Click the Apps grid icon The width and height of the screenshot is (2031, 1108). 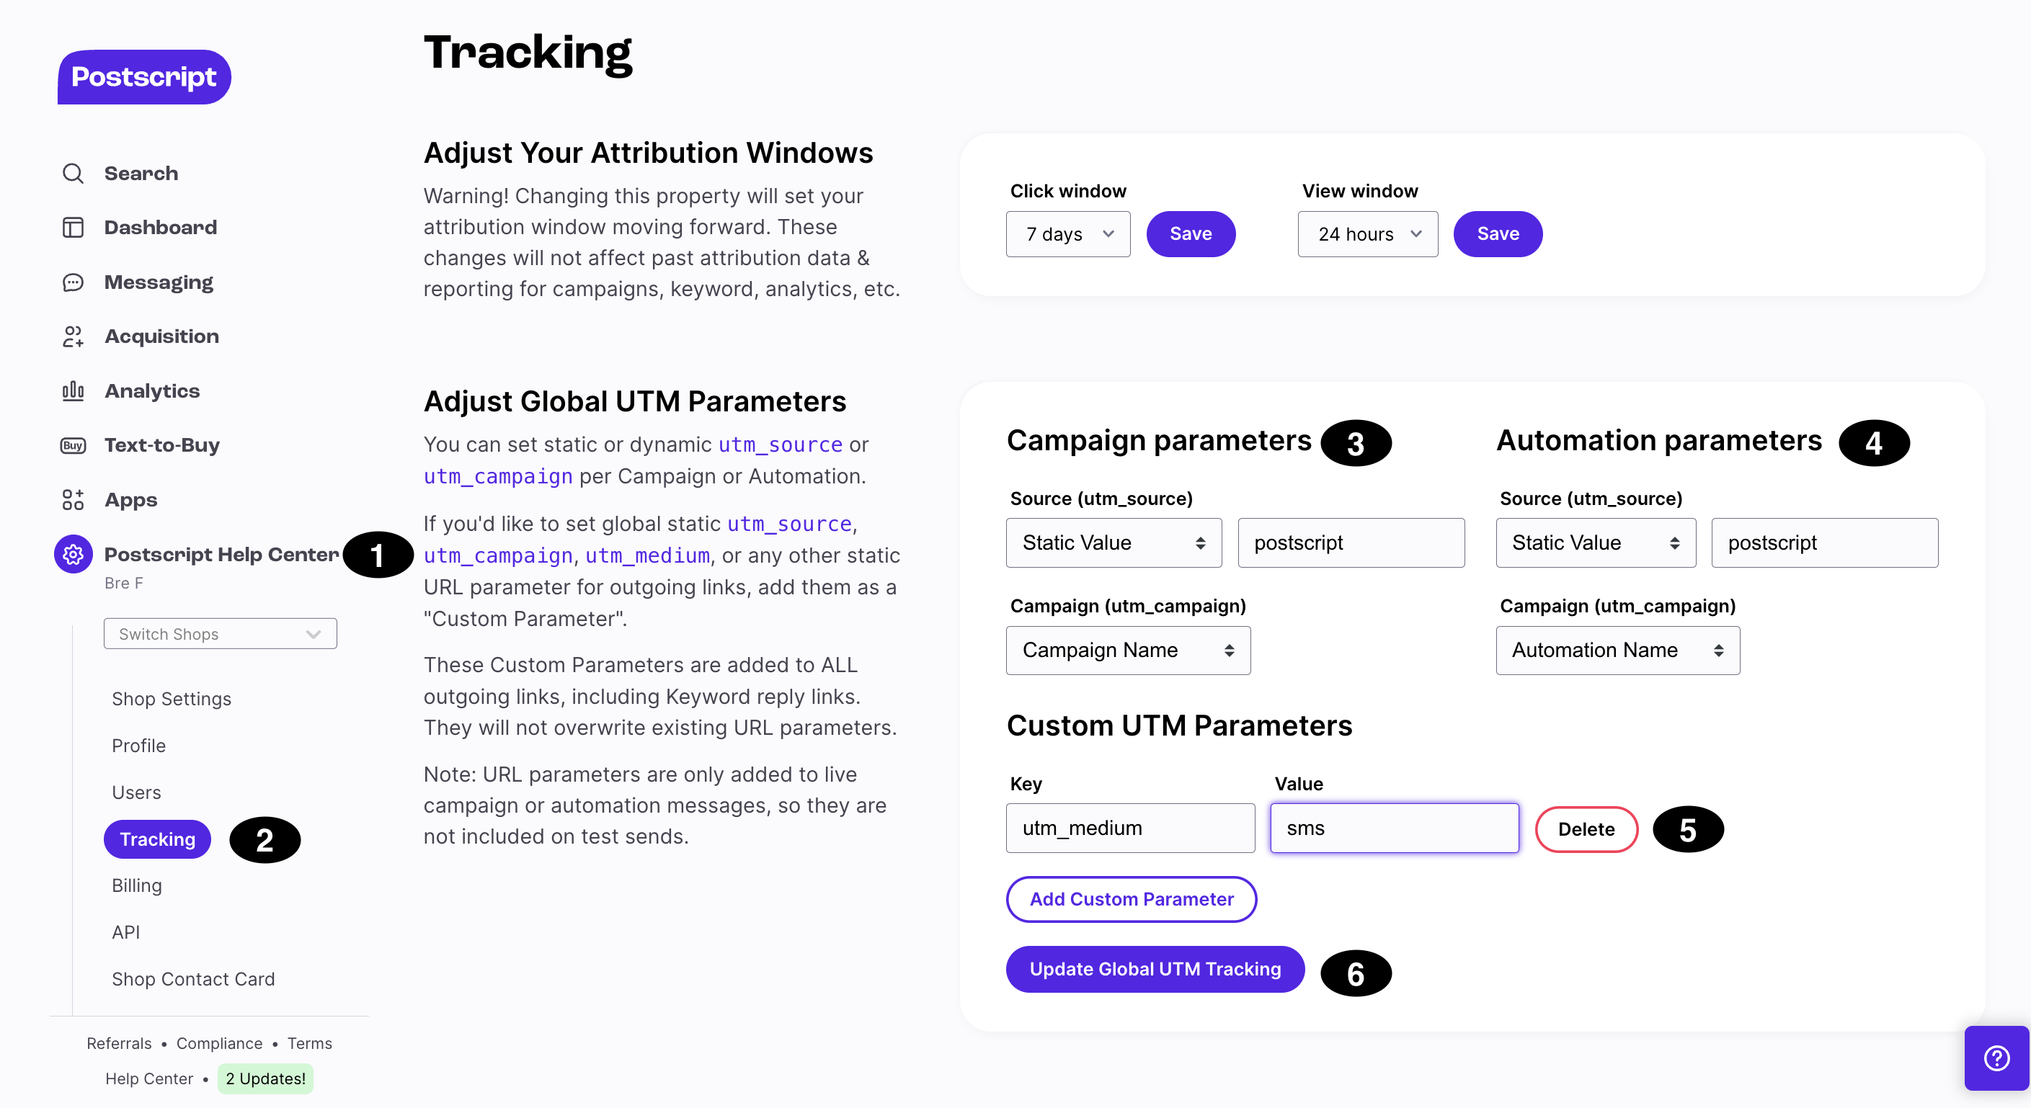[73, 500]
